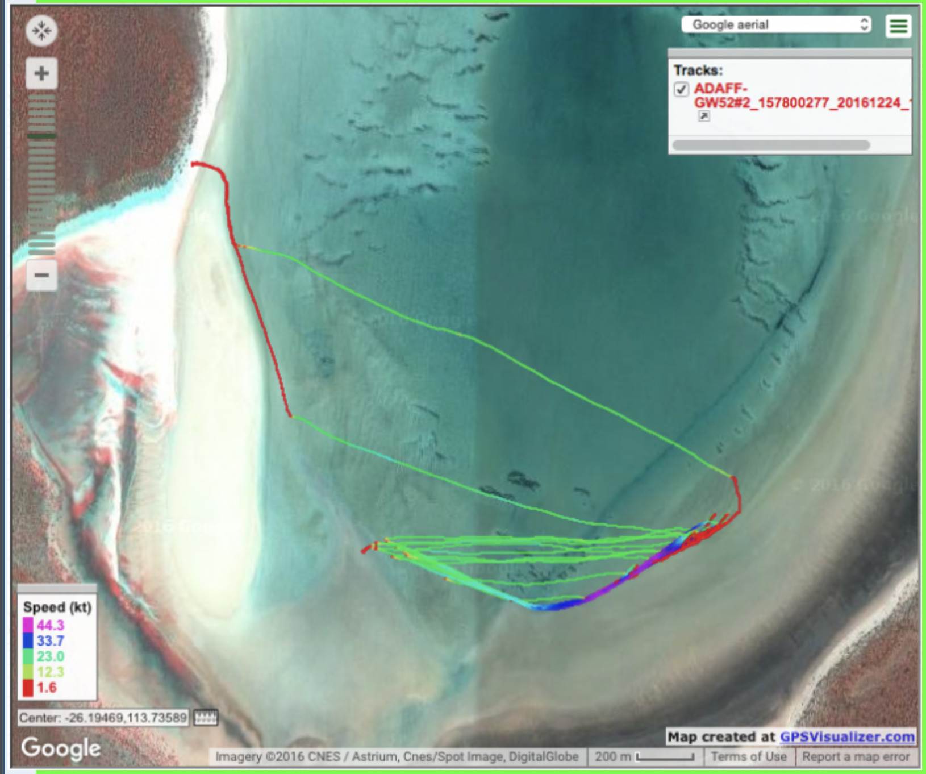The image size is (926, 774).
Task: Click the ruler icon beside Center coordinates
Action: tap(206, 718)
